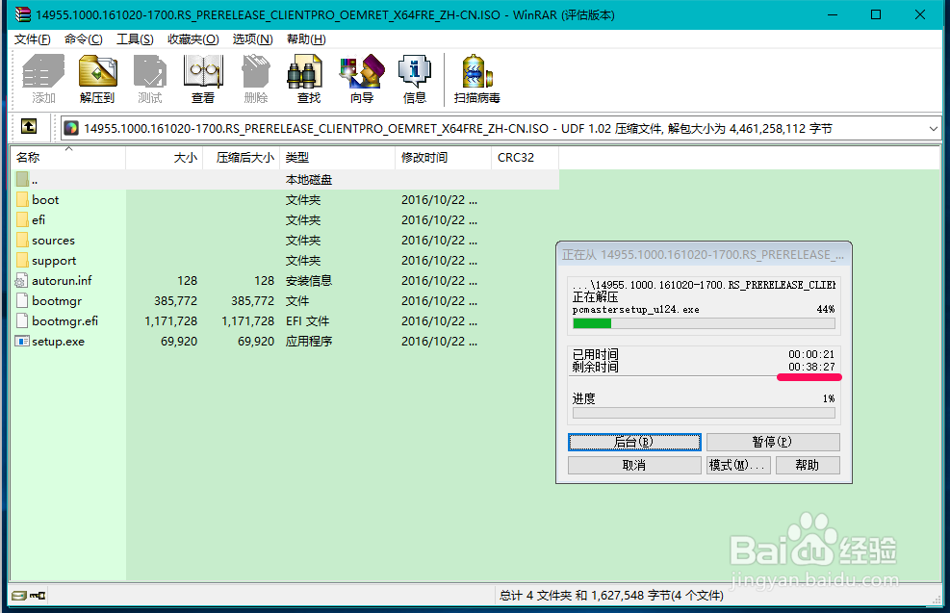Click the Background (后台) button
The width and height of the screenshot is (950, 613).
tap(634, 442)
